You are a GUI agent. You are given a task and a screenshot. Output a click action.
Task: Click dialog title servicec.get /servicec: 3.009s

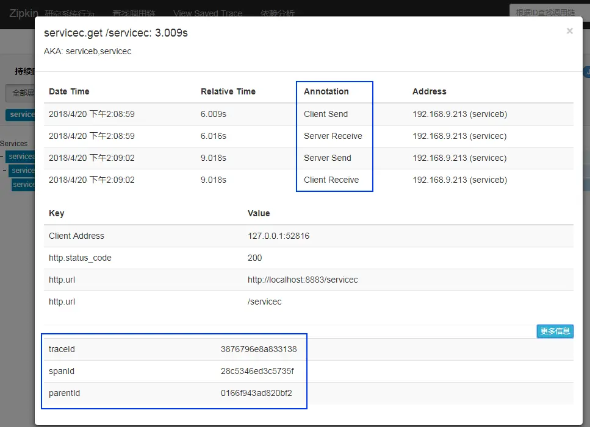pyautogui.click(x=116, y=33)
